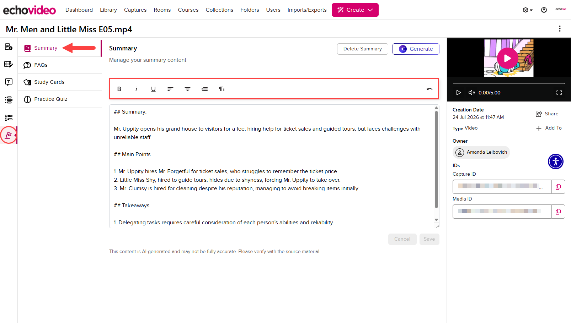Image resolution: width=571 pixels, height=323 pixels.
Task: Open the paragraph format options
Action: tap(222, 89)
